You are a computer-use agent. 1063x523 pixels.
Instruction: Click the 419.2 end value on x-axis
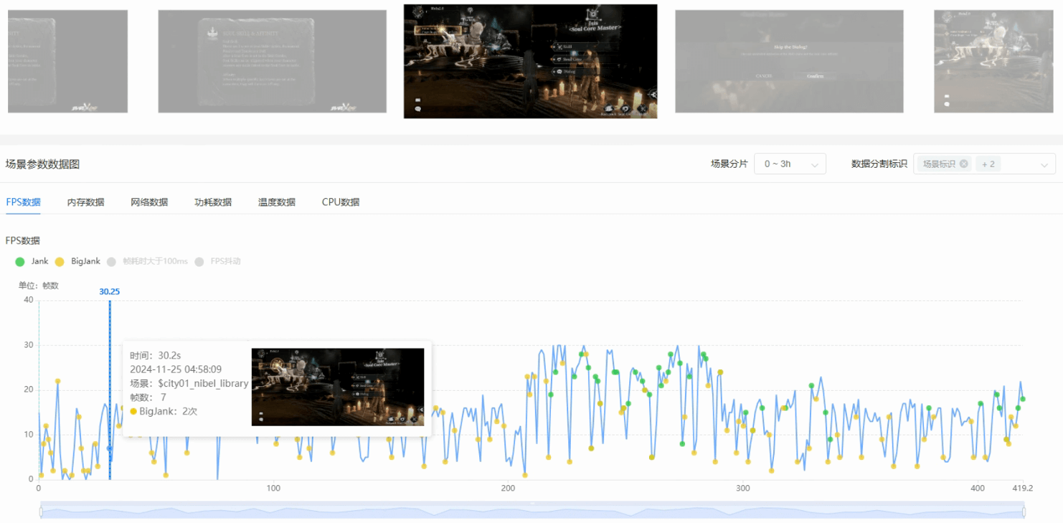point(1022,488)
